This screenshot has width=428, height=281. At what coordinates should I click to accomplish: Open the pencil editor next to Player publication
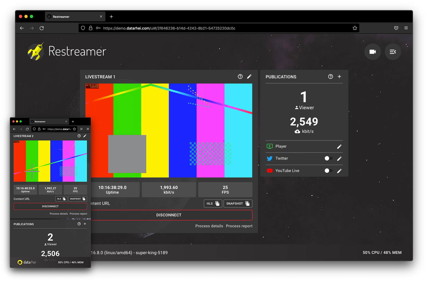pos(339,146)
